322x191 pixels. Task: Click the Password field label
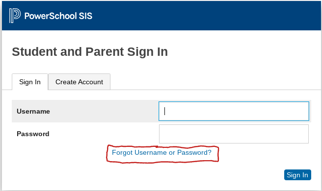(33, 134)
